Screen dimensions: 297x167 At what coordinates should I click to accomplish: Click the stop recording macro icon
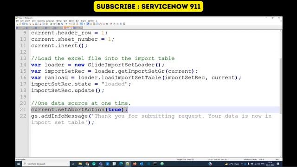coord(115,24)
